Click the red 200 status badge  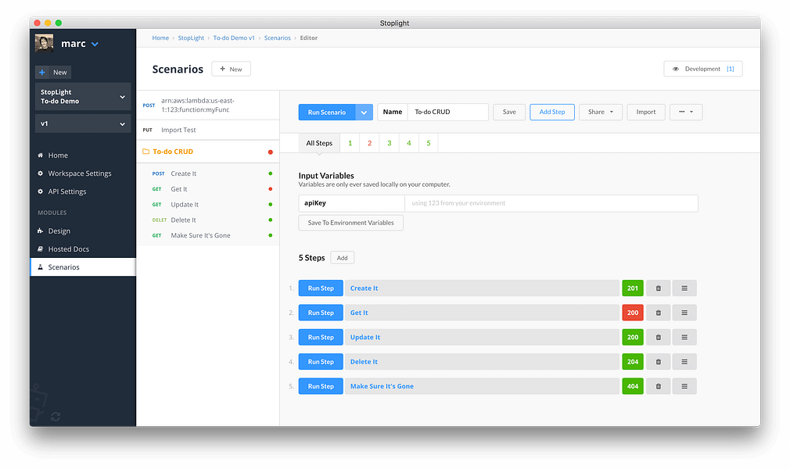coord(632,313)
